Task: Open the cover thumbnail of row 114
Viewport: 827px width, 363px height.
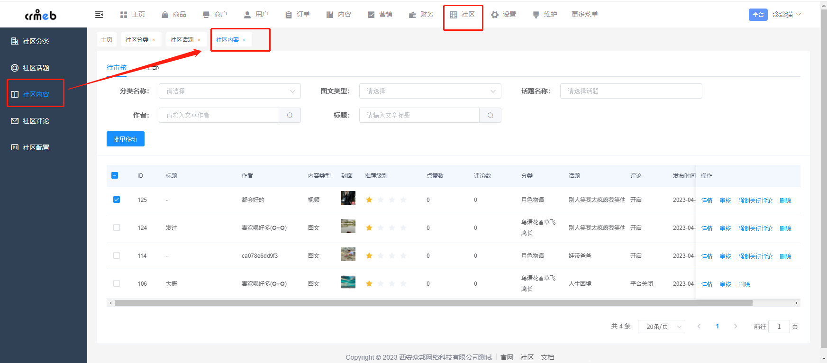Action: (x=348, y=254)
